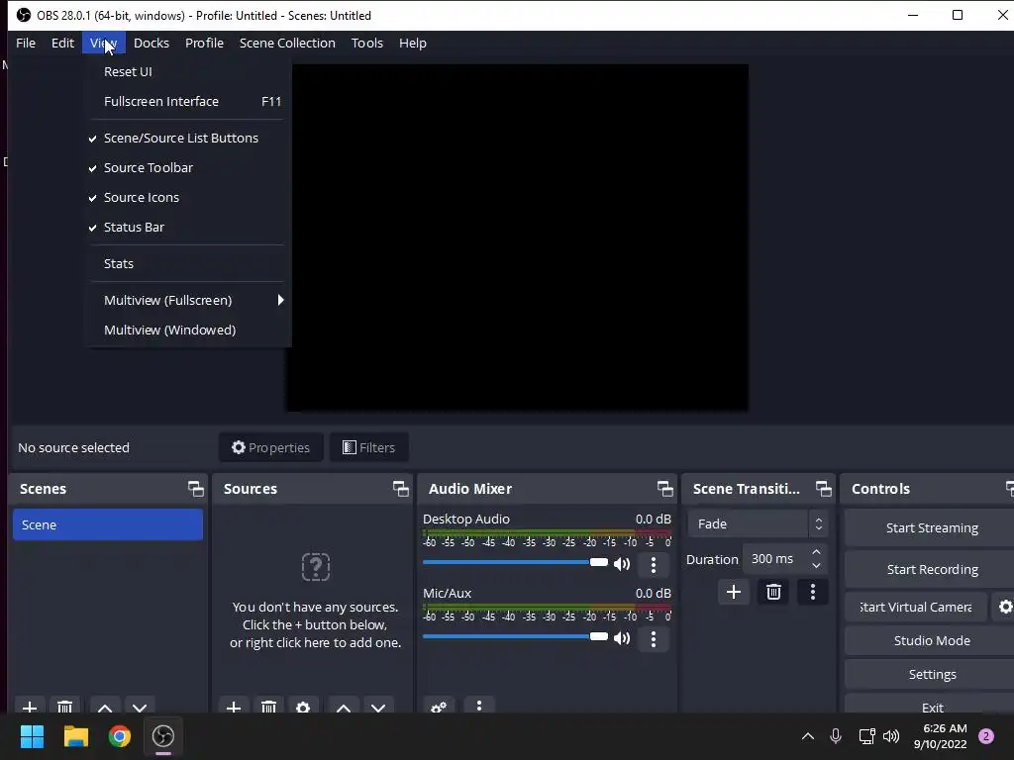The image size is (1014, 760).
Task: Open the Edit menu
Action: (x=62, y=43)
